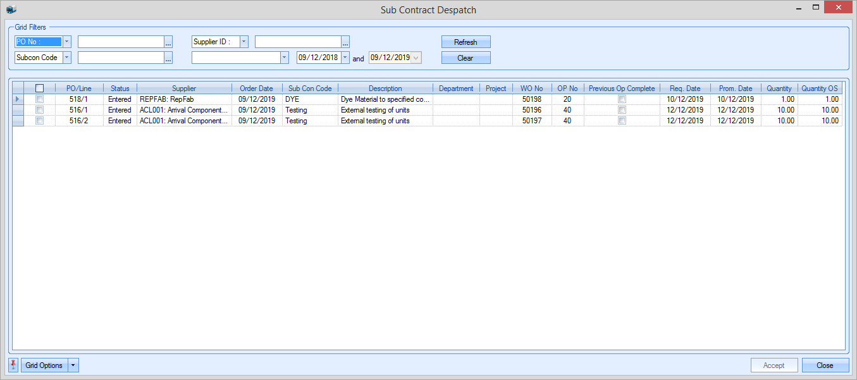Tick the select-all checkbox in the grid header
The image size is (857, 380).
tap(39, 89)
